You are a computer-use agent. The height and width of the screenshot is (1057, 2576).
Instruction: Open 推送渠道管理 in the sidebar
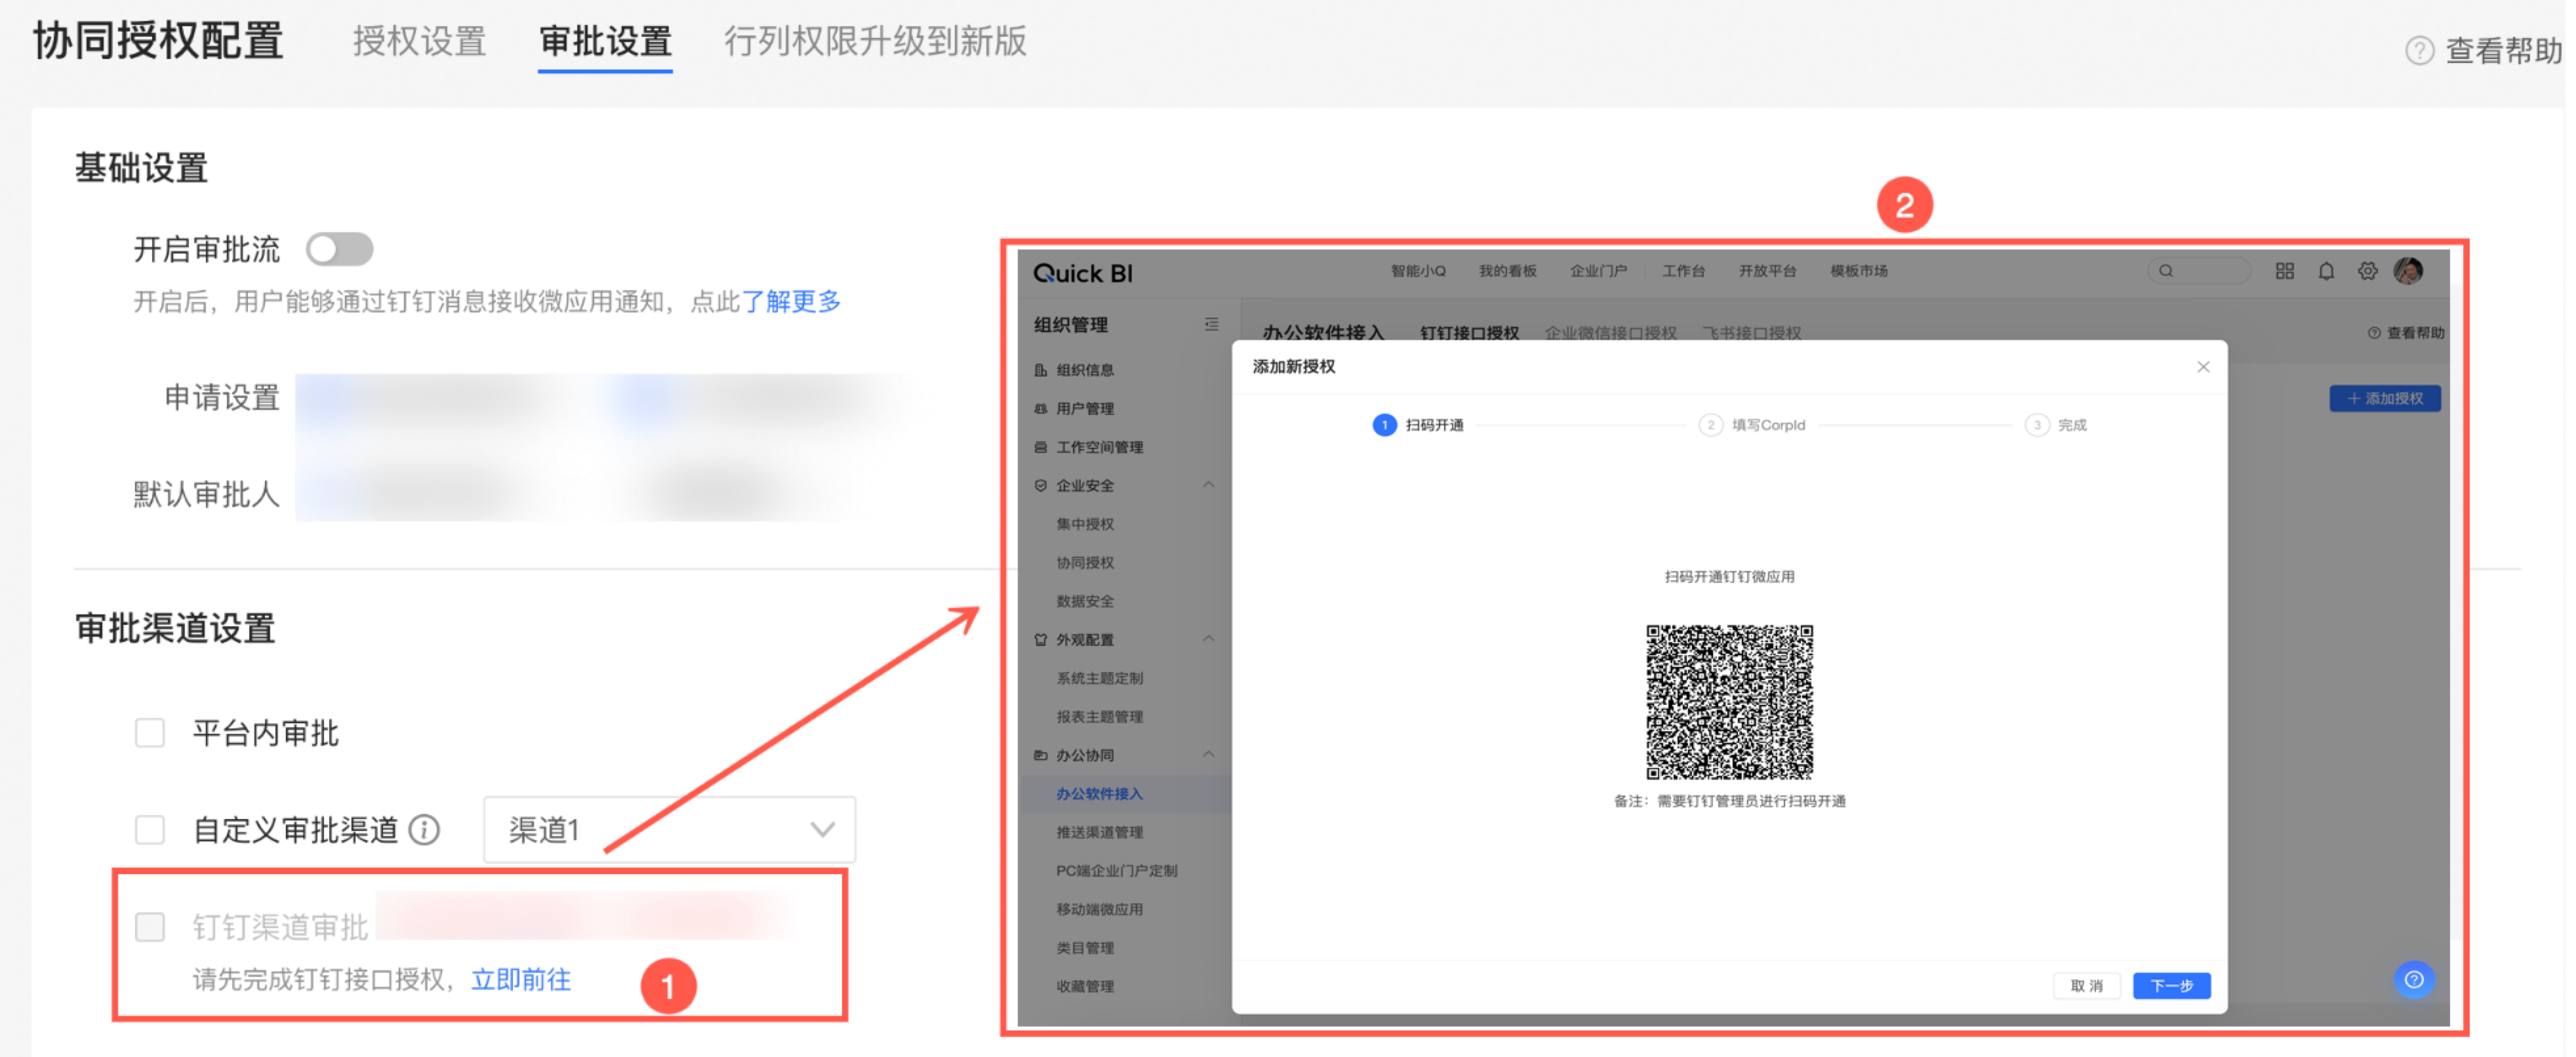tap(1100, 832)
